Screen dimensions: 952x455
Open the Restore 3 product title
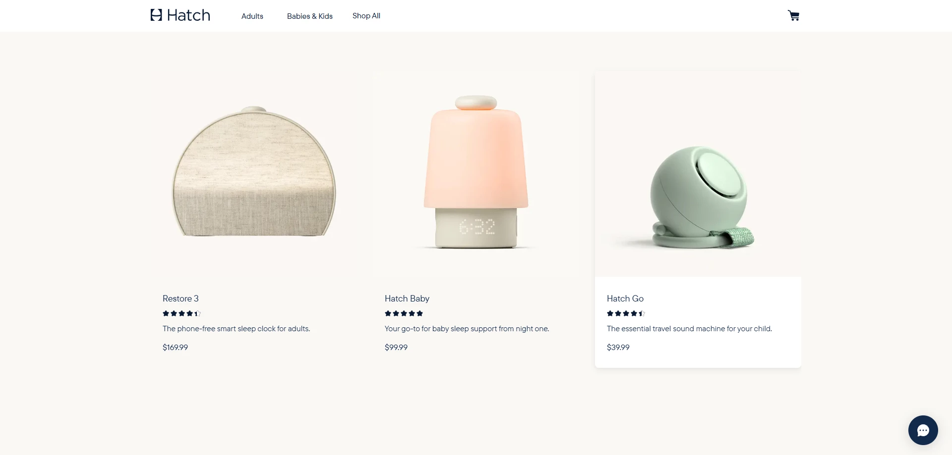coord(180,299)
